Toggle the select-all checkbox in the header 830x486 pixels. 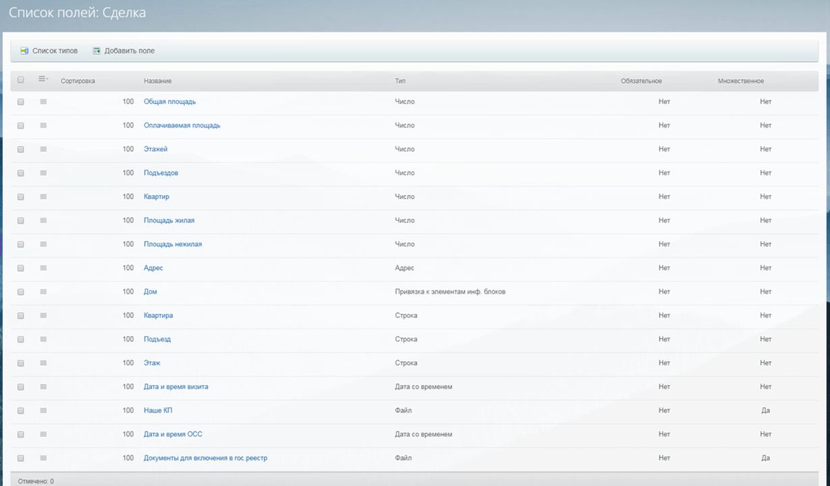tap(21, 80)
